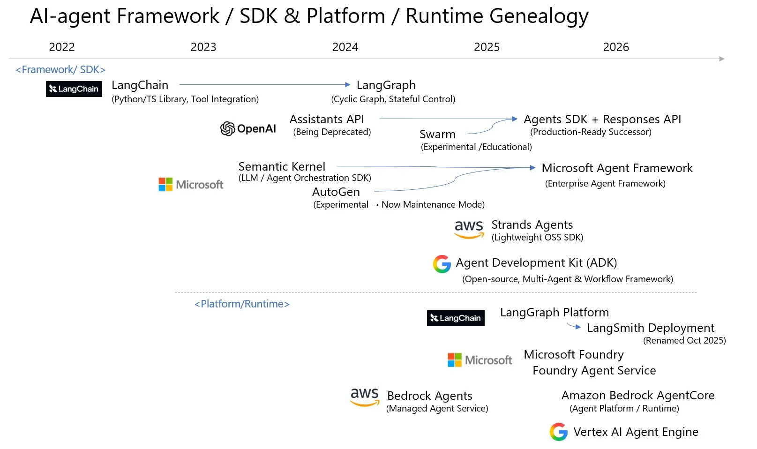
Task: Click the Microsoft logo beside Semantic Kernel
Action: click(191, 184)
